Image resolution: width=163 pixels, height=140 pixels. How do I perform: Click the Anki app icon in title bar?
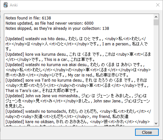tap(6, 5)
